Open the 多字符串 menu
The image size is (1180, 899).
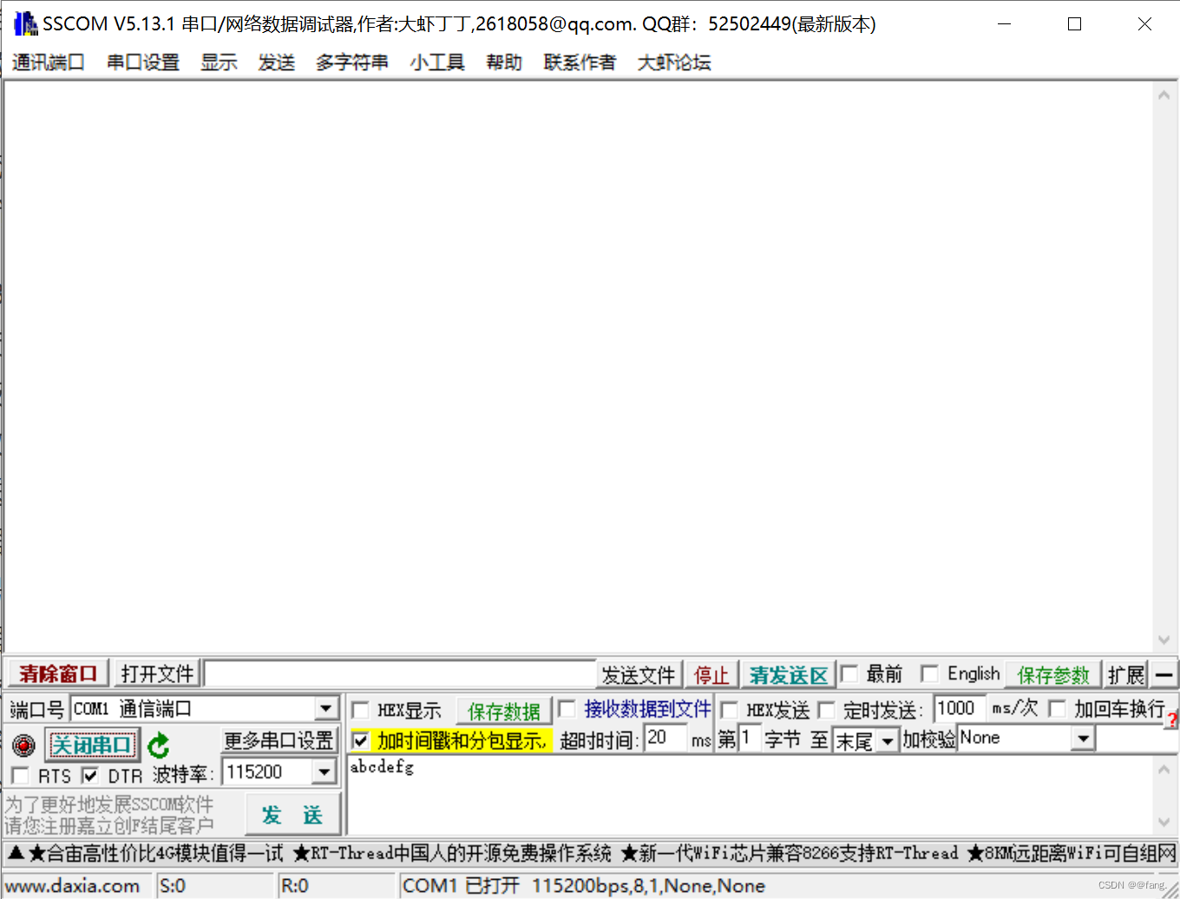pos(352,62)
